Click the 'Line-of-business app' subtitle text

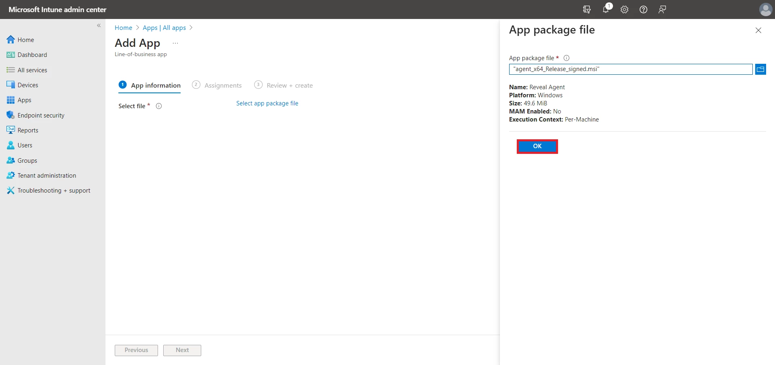coord(141,54)
